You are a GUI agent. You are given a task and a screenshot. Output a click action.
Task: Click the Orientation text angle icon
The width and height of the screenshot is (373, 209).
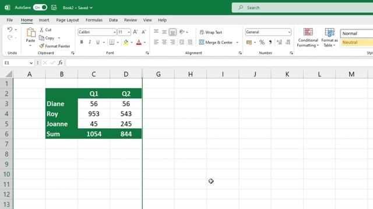[x=182, y=32]
